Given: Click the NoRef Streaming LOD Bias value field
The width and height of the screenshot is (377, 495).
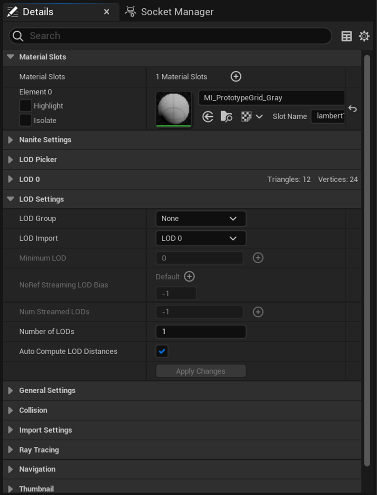Looking at the screenshot, I should pyautogui.click(x=176, y=294).
